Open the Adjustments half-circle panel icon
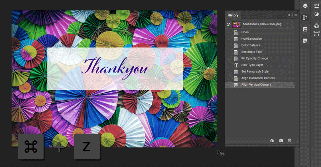 click(x=317, y=14)
